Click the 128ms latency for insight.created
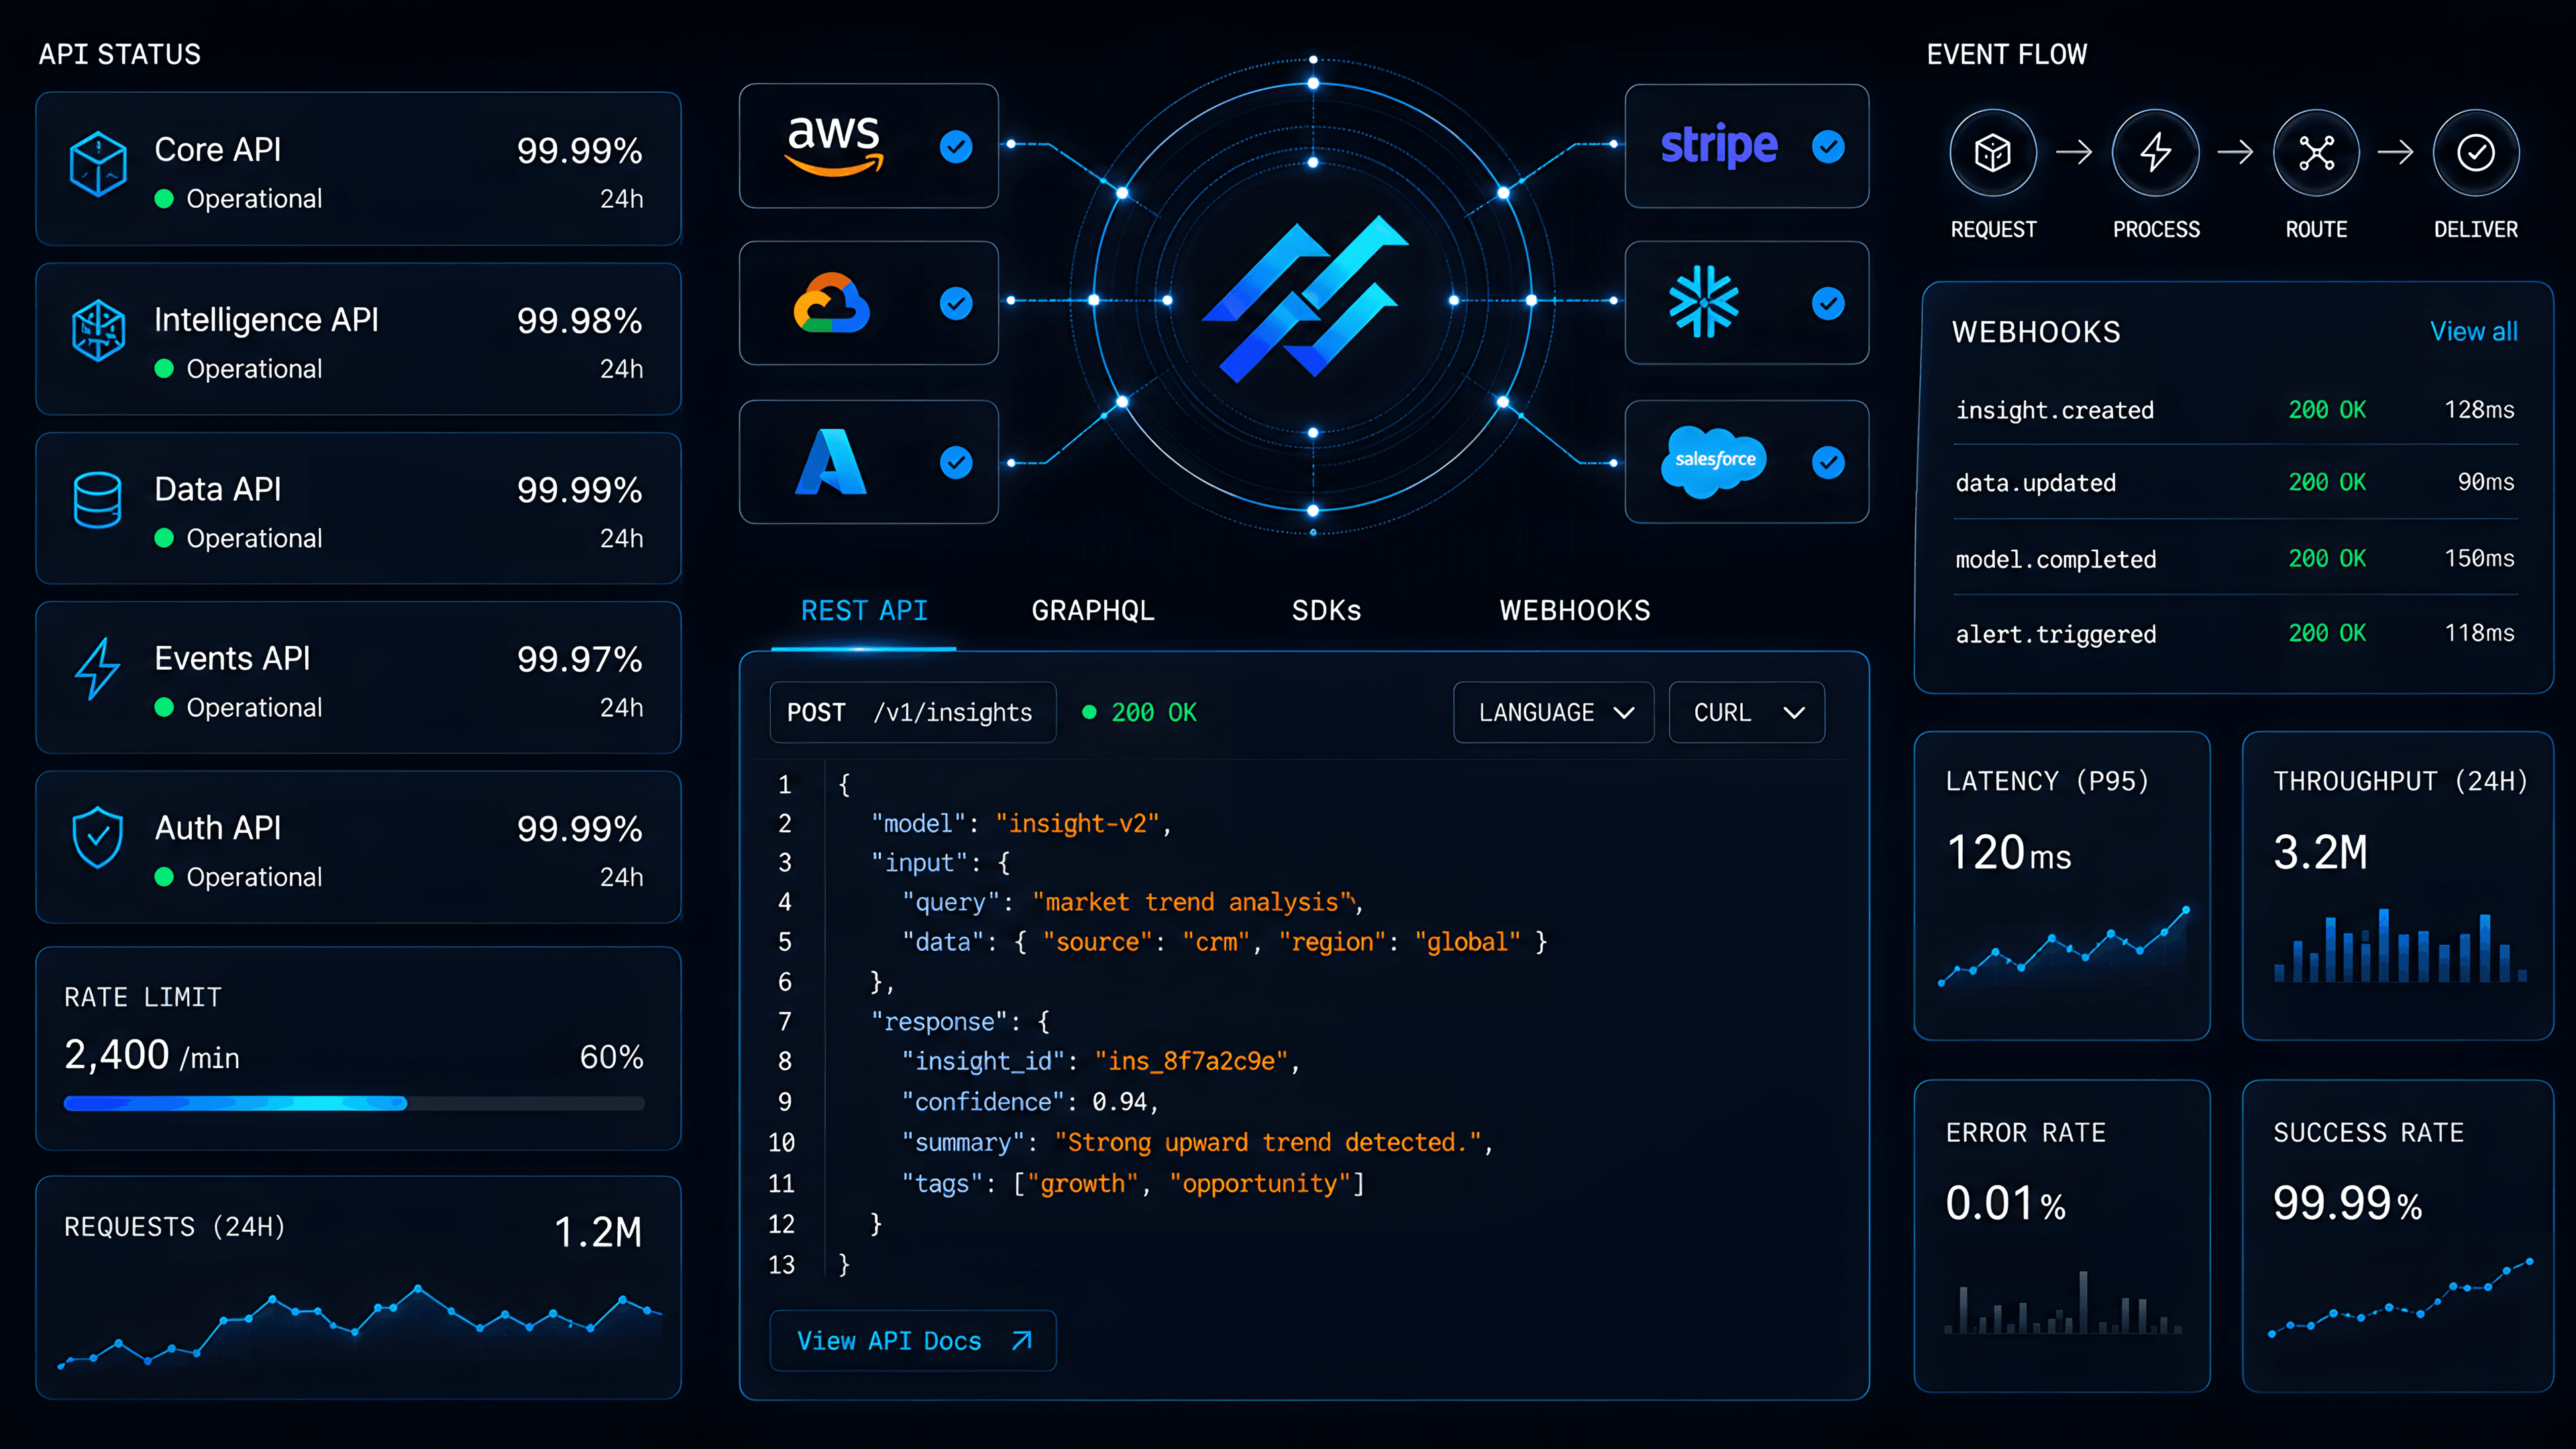The image size is (2576, 1449). [x=2479, y=410]
